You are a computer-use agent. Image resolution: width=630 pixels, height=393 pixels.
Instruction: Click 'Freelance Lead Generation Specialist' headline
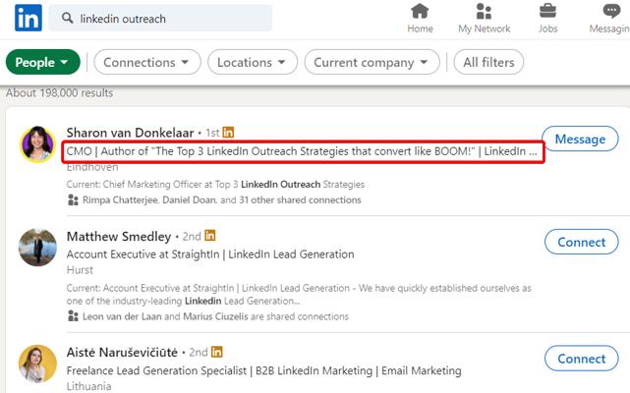pyautogui.click(x=264, y=370)
